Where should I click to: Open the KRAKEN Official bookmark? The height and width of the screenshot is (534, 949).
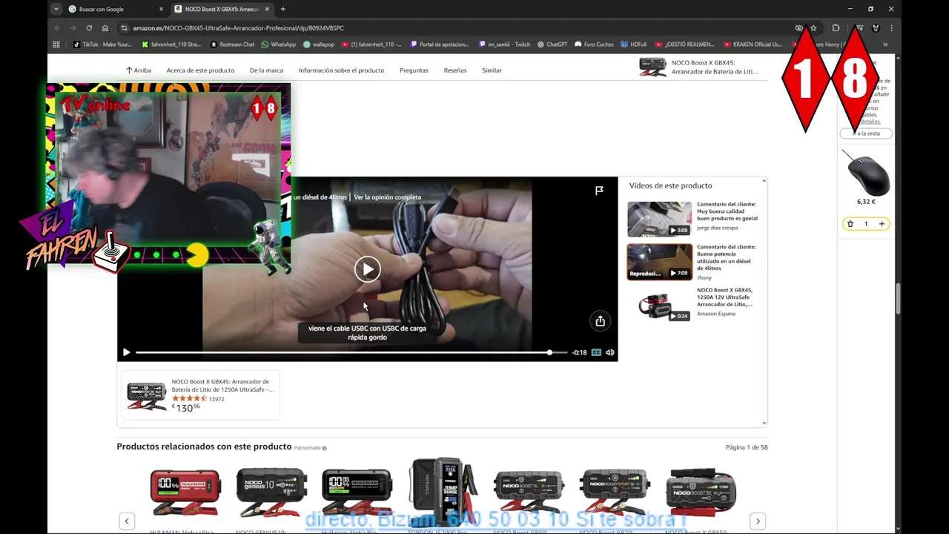(753, 44)
